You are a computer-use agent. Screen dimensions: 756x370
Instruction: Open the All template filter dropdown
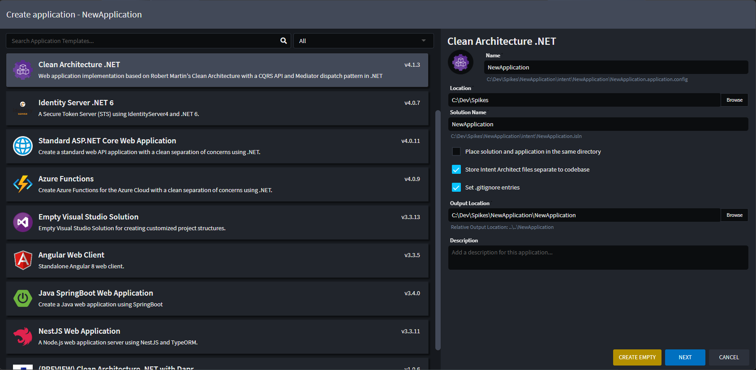click(363, 41)
